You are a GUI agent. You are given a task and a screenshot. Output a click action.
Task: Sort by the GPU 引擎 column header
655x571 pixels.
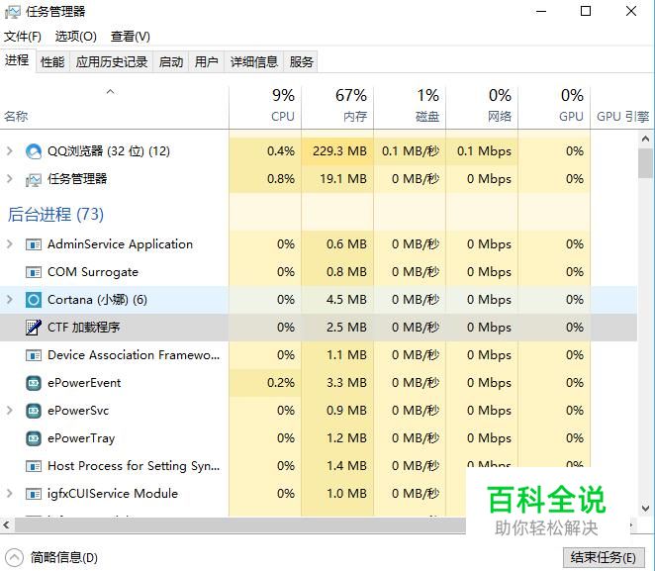click(622, 108)
